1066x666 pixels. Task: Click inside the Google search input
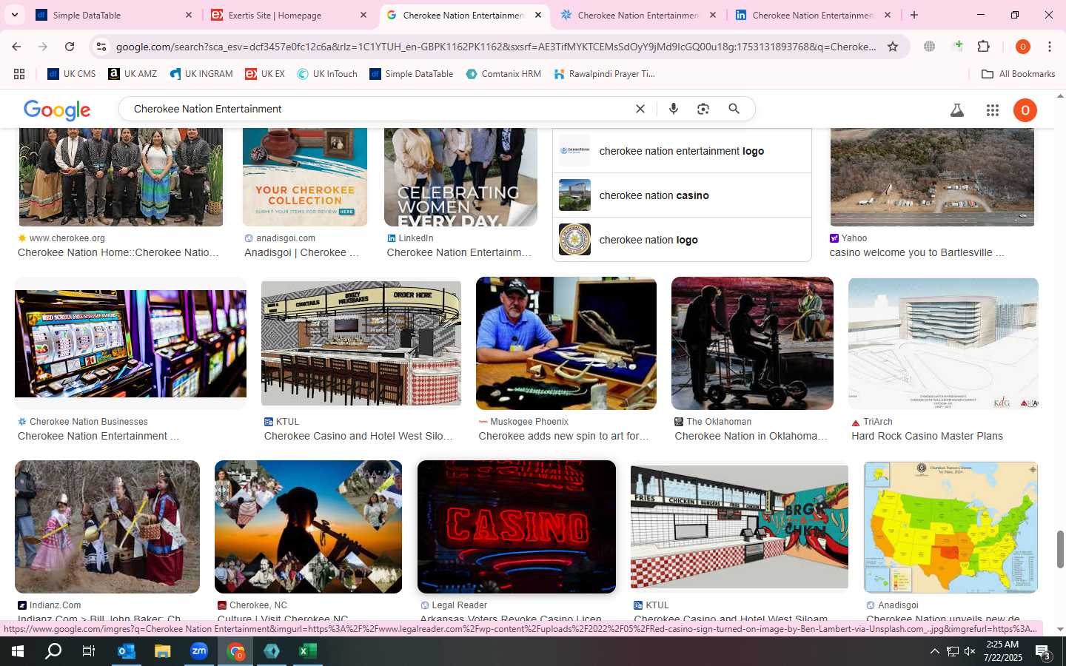(x=378, y=109)
